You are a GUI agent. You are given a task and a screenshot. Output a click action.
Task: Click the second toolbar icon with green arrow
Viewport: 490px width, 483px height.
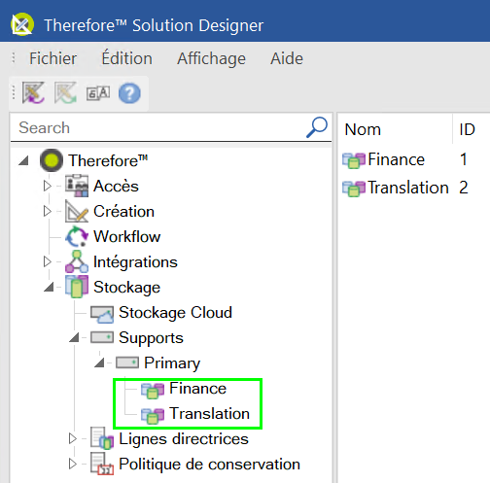65,93
